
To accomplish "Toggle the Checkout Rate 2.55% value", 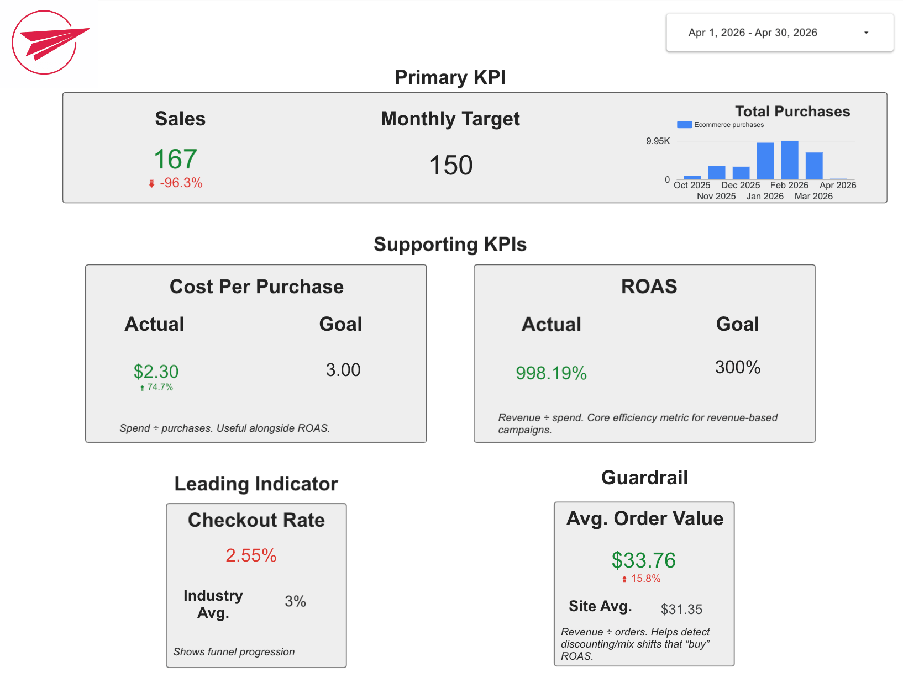I will pos(250,555).
